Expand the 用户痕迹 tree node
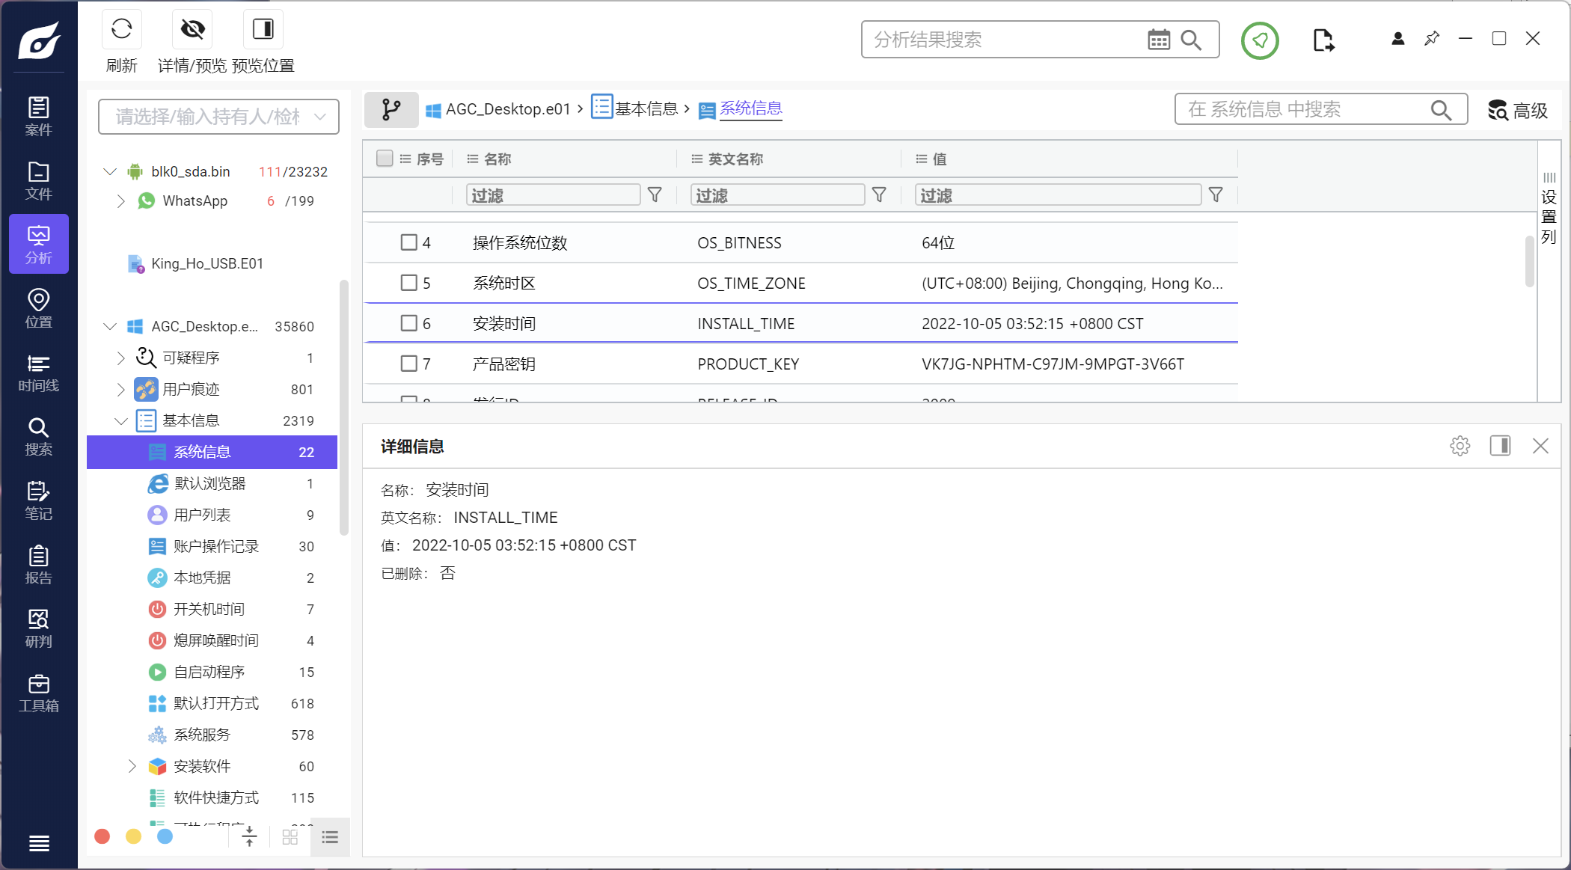 click(121, 389)
